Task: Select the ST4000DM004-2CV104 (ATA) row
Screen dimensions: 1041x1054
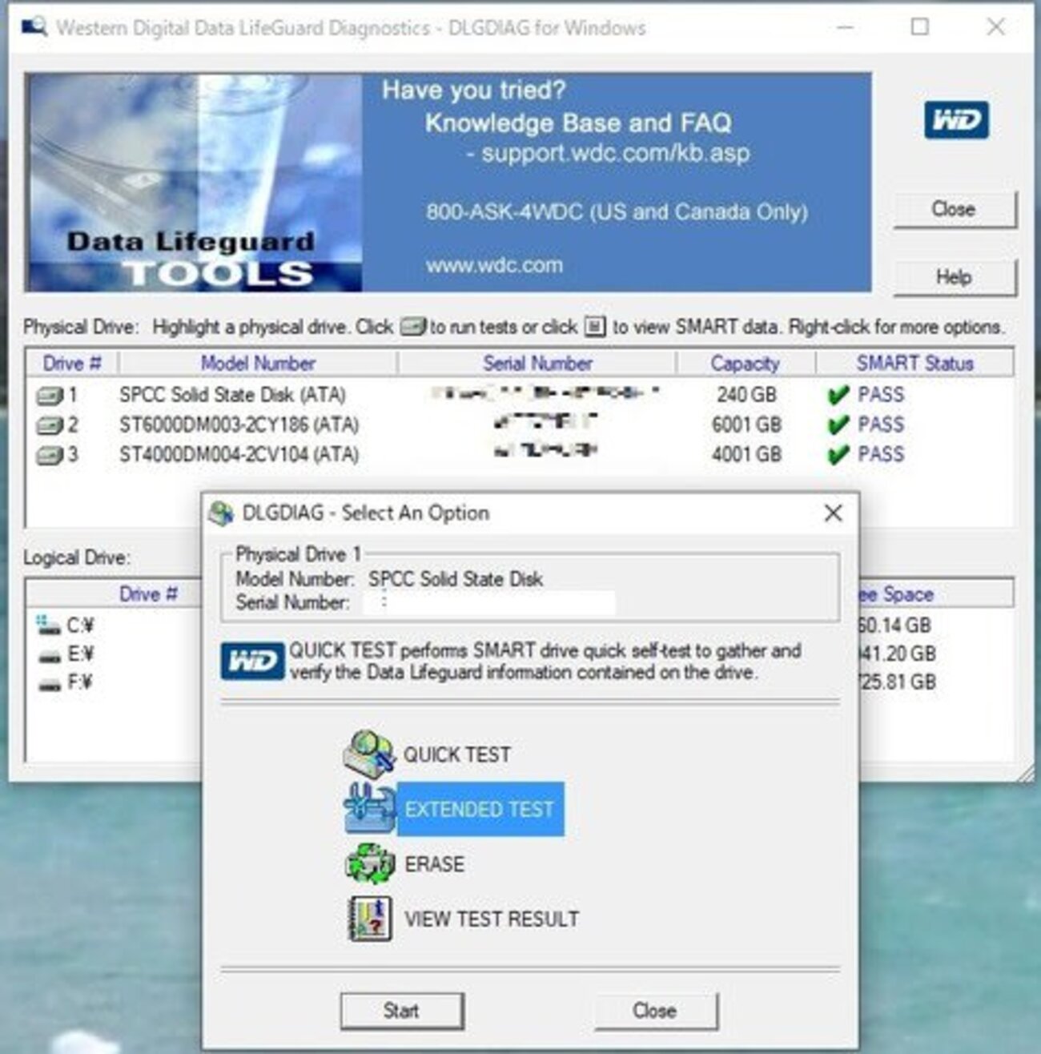Action: click(519, 454)
